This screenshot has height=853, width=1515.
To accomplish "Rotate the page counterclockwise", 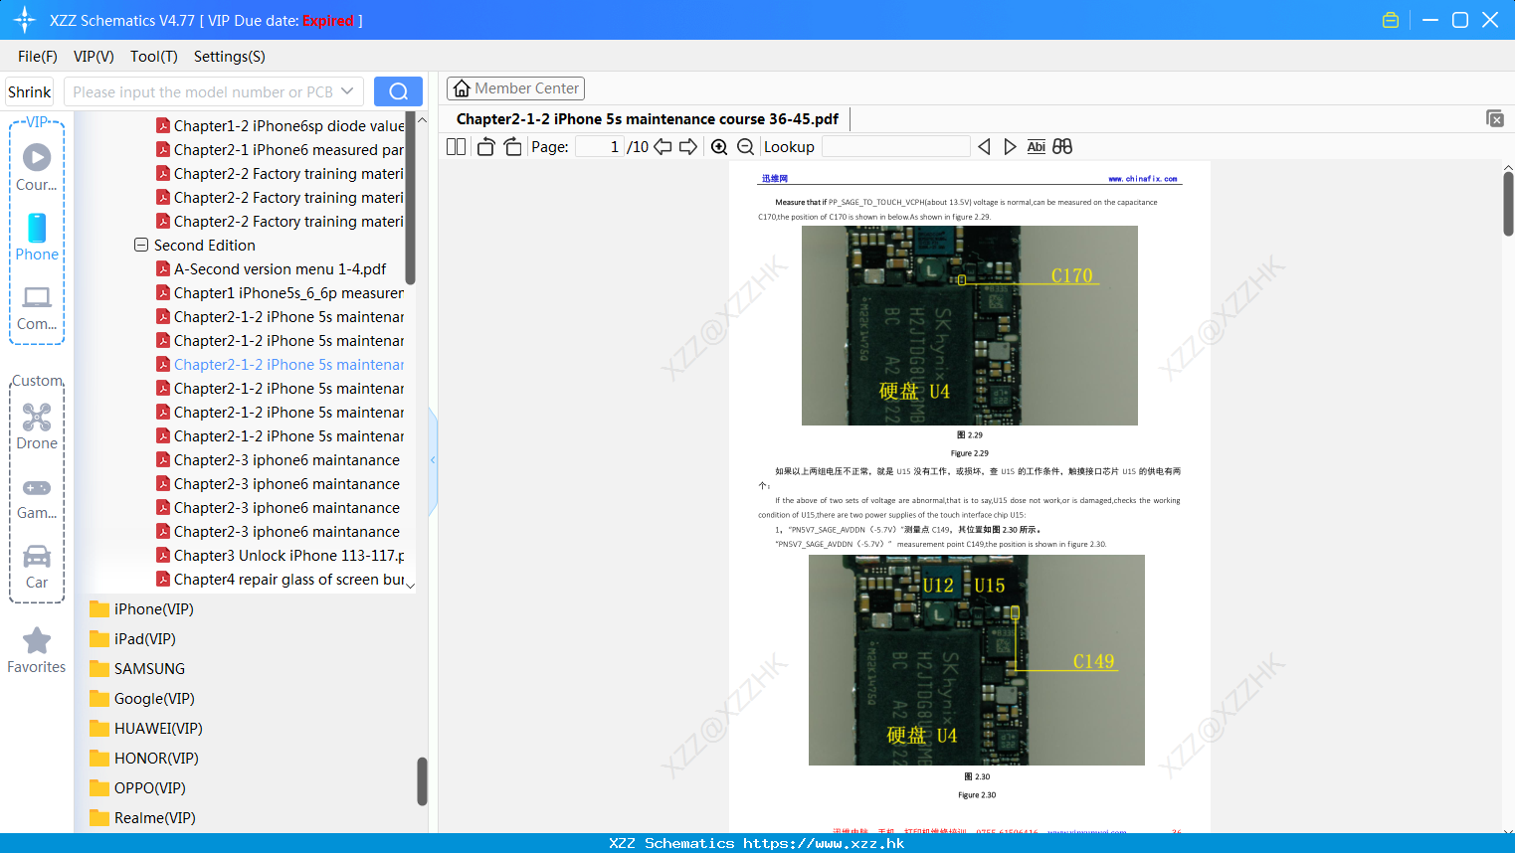I will [485, 147].
